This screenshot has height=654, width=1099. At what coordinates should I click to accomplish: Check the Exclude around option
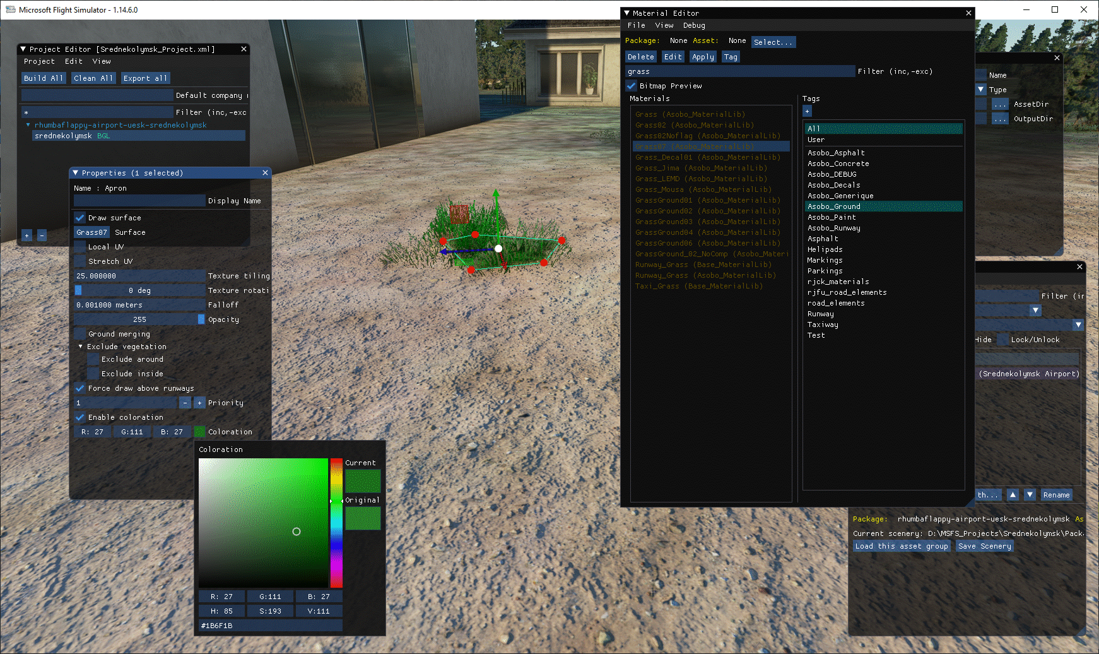coord(93,359)
